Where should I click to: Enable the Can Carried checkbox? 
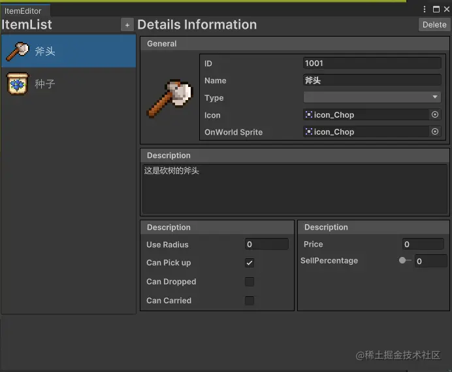pyautogui.click(x=250, y=301)
